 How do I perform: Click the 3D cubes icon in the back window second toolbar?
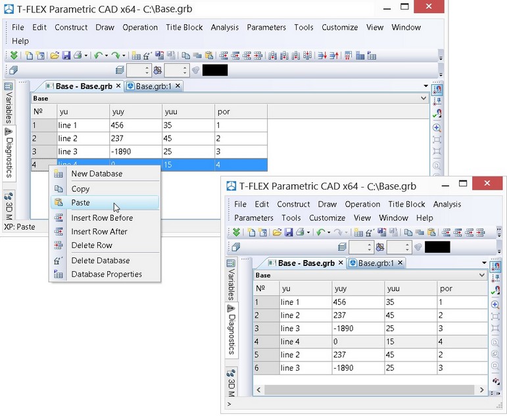click(x=14, y=70)
